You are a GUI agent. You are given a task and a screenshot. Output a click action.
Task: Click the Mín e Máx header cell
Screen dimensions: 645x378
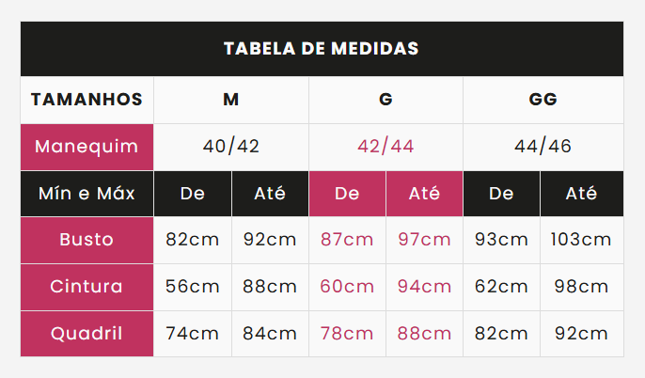coord(87,194)
